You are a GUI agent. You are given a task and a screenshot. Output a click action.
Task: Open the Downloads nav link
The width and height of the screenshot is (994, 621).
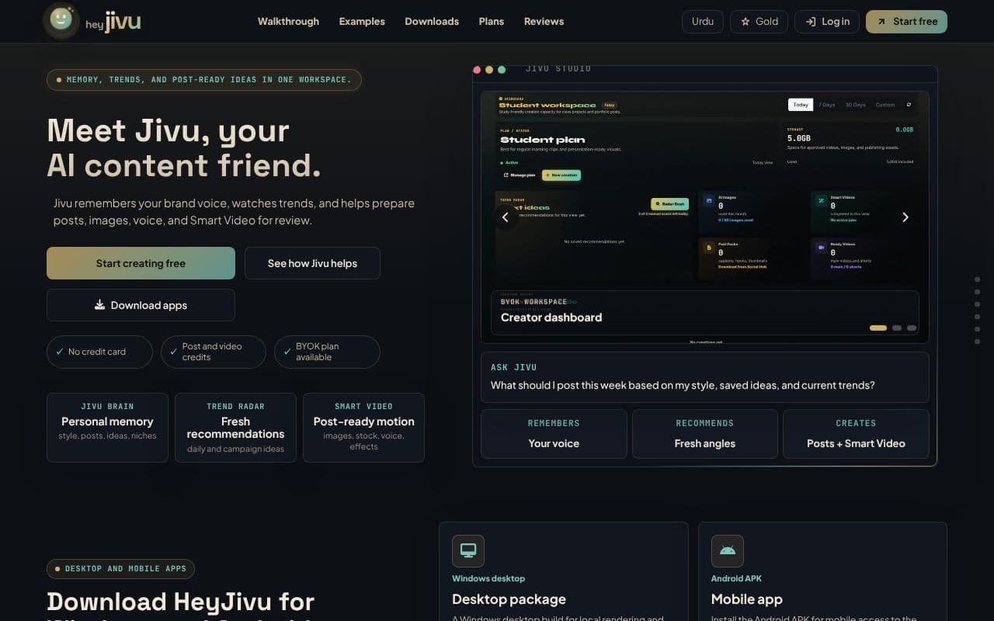coord(432,21)
